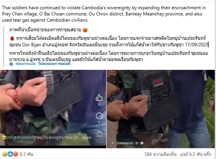Click the settings icon beside Comments · 0

click(142, 143)
